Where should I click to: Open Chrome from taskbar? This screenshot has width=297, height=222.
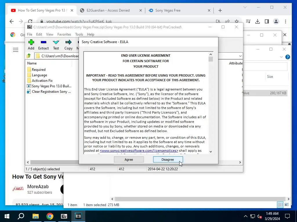pyautogui.click(x=50, y=216)
